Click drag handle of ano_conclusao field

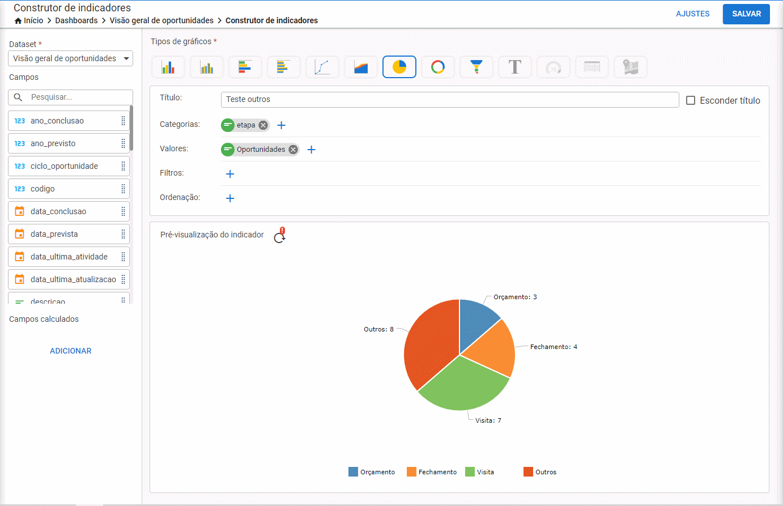point(123,121)
